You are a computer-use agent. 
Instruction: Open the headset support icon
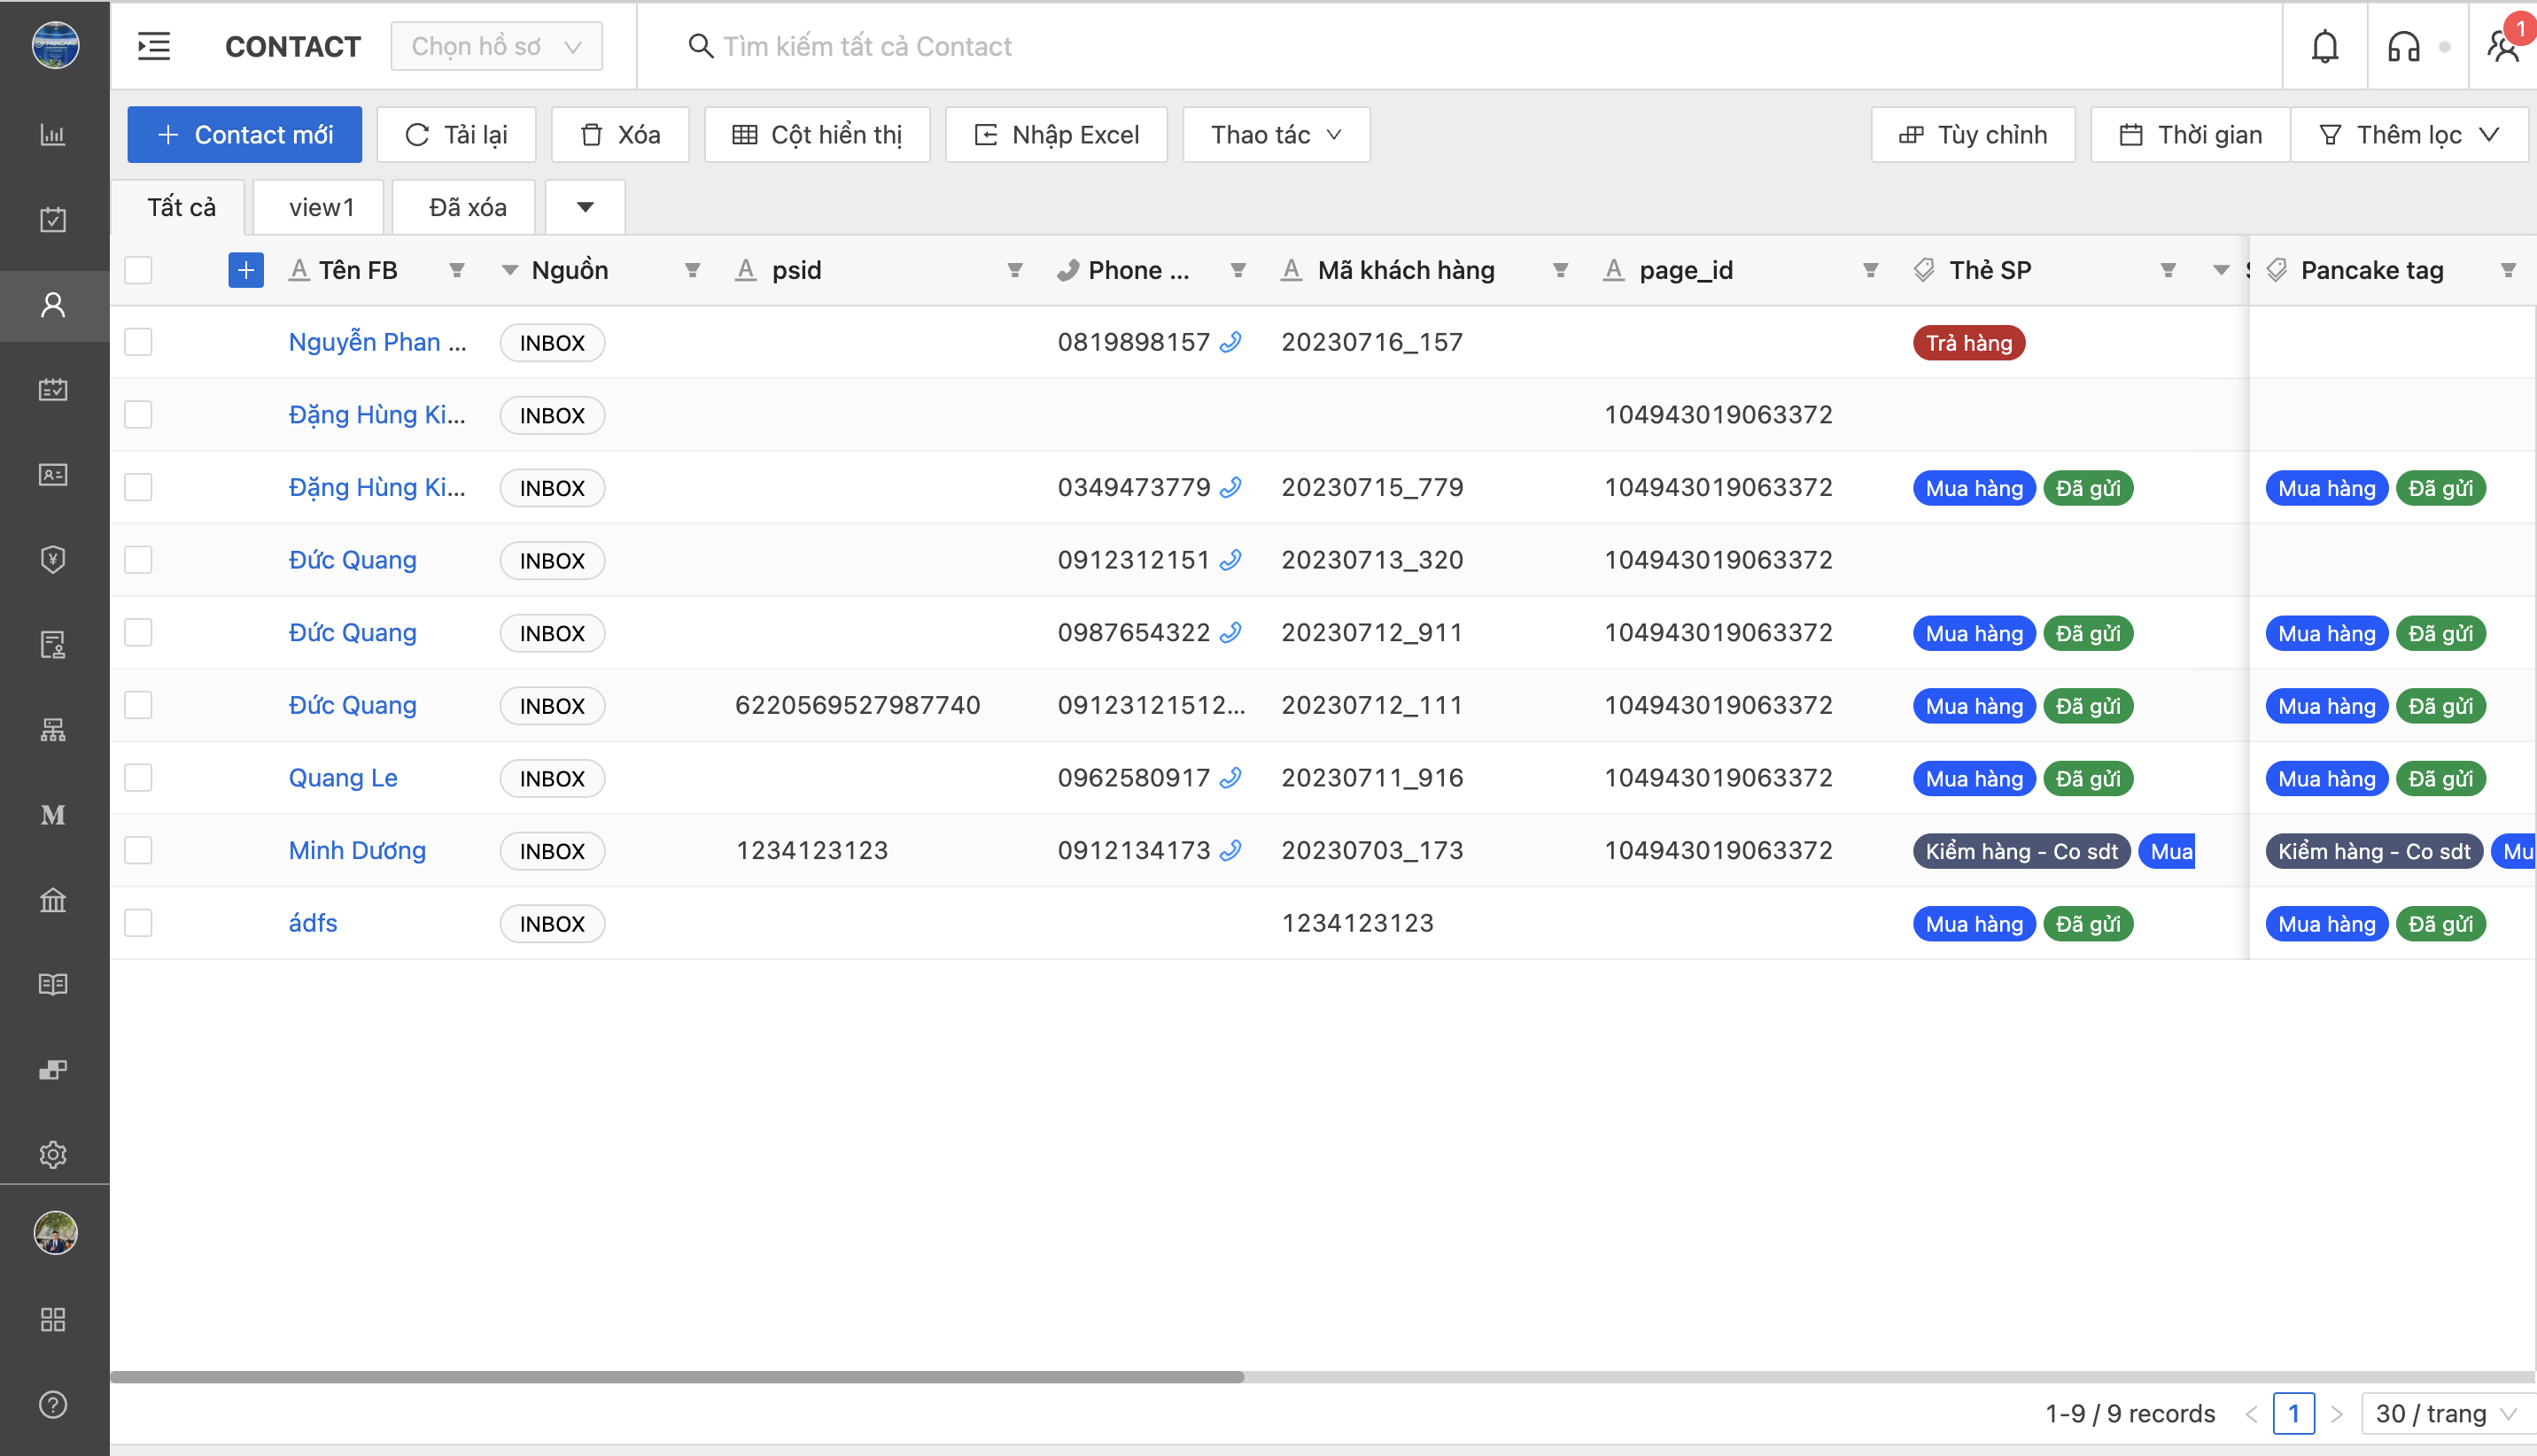(2403, 47)
